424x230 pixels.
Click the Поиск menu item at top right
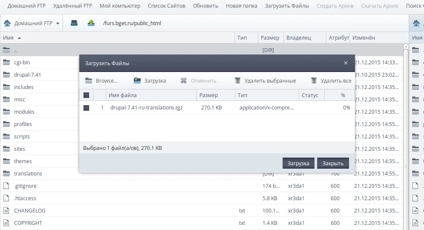click(415, 6)
